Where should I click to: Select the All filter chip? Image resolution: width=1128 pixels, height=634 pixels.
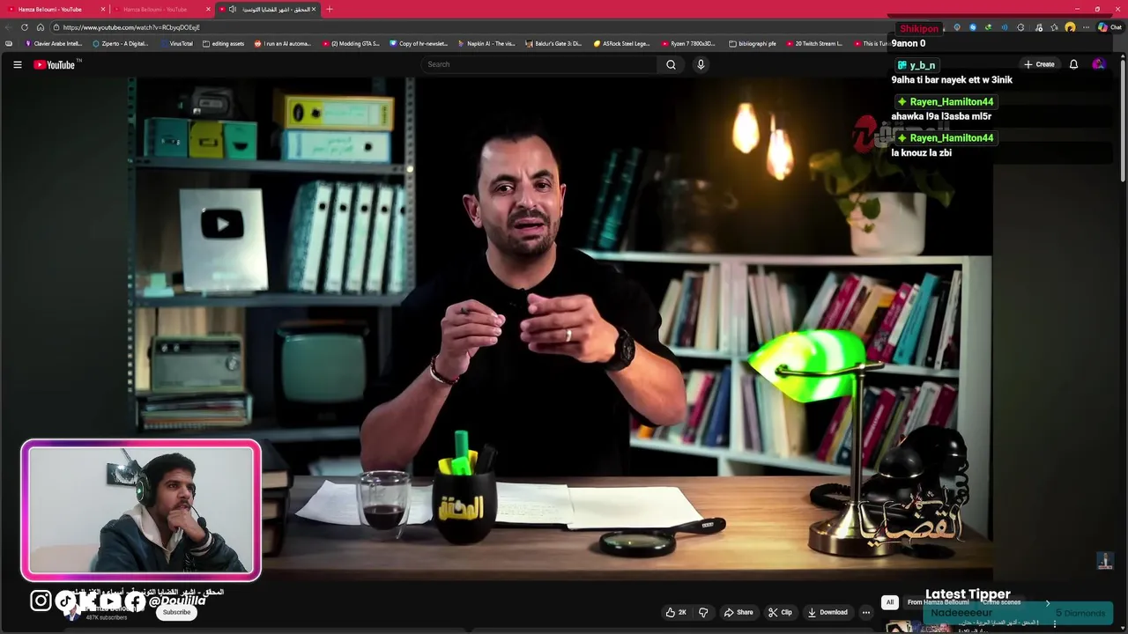889,602
